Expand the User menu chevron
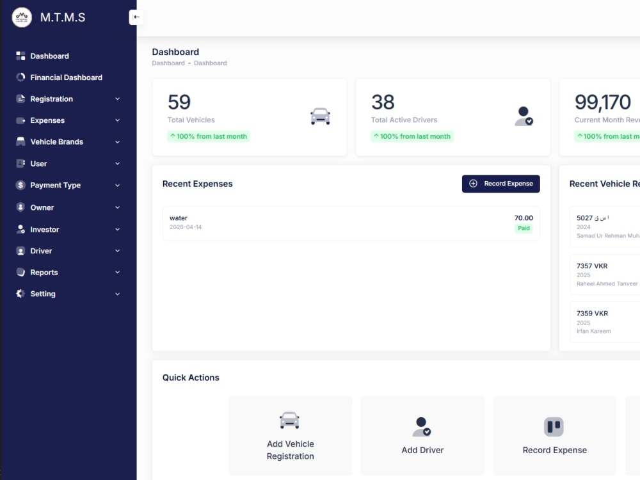640x480 pixels. point(118,164)
